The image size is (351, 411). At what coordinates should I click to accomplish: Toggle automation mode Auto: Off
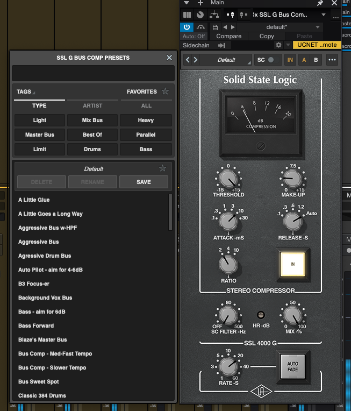[194, 36]
